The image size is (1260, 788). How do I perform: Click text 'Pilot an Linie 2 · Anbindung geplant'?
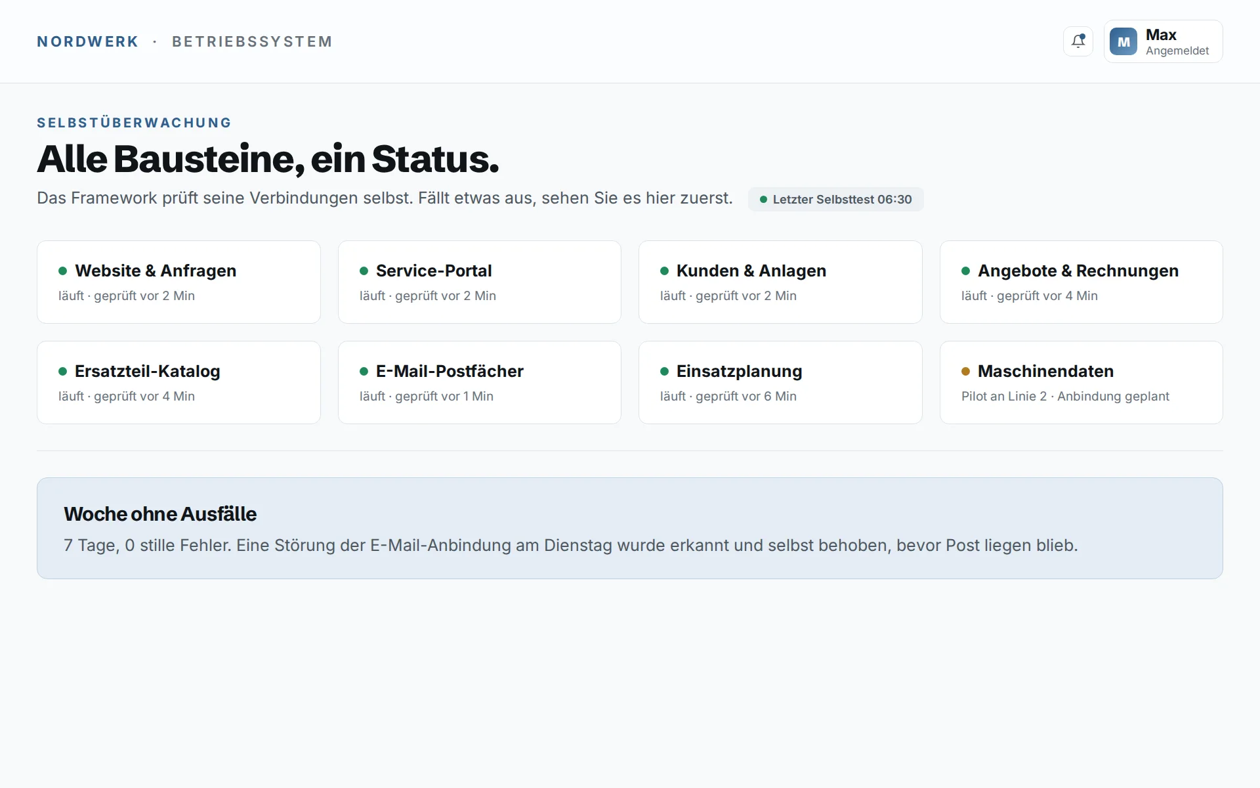(x=1065, y=396)
